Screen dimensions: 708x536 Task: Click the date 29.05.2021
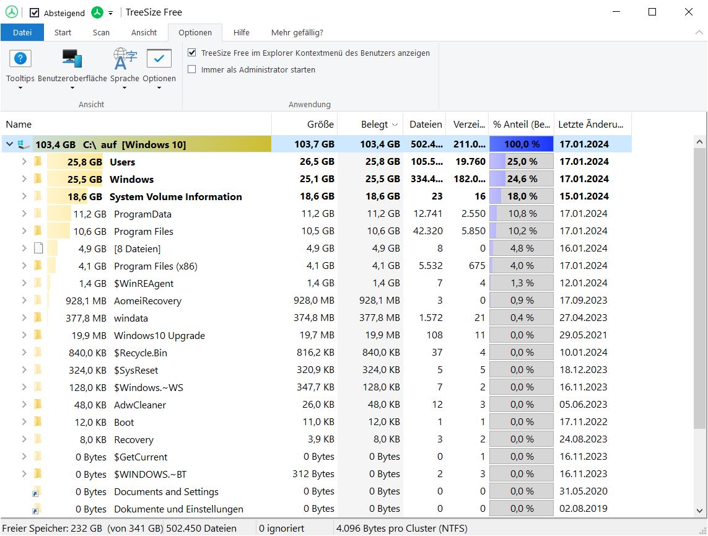[x=583, y=335]
